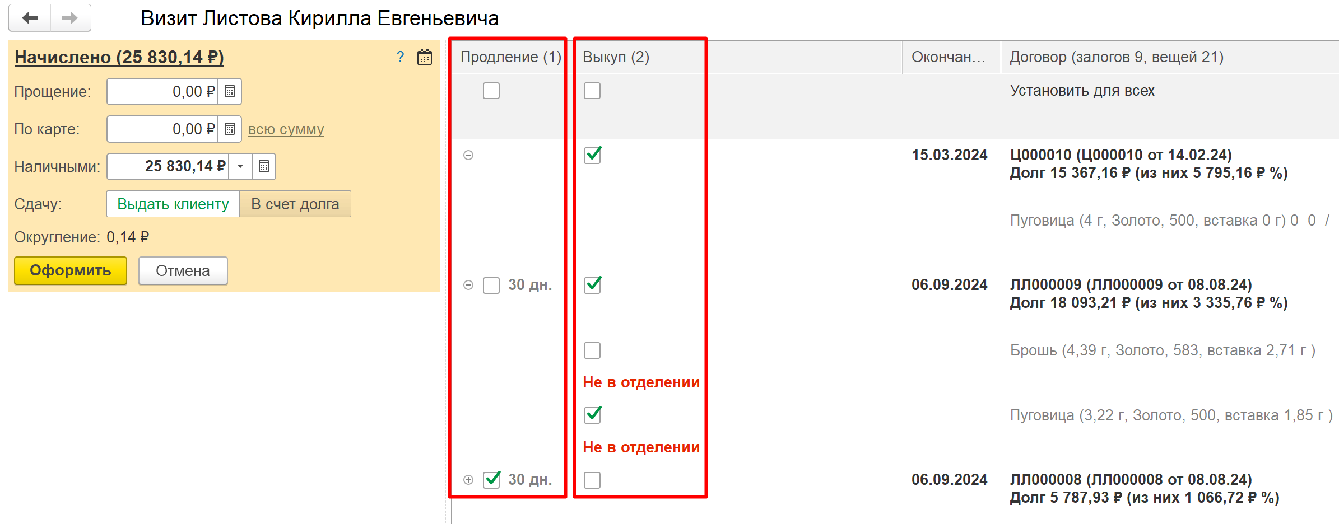1339x524 pixels.
Task: Click the back navigation arrow
Action: pyautogui.click(x=30, y=18)
